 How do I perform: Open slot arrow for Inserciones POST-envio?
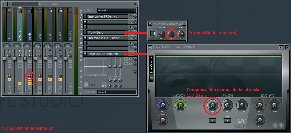[x=85, y=38]
